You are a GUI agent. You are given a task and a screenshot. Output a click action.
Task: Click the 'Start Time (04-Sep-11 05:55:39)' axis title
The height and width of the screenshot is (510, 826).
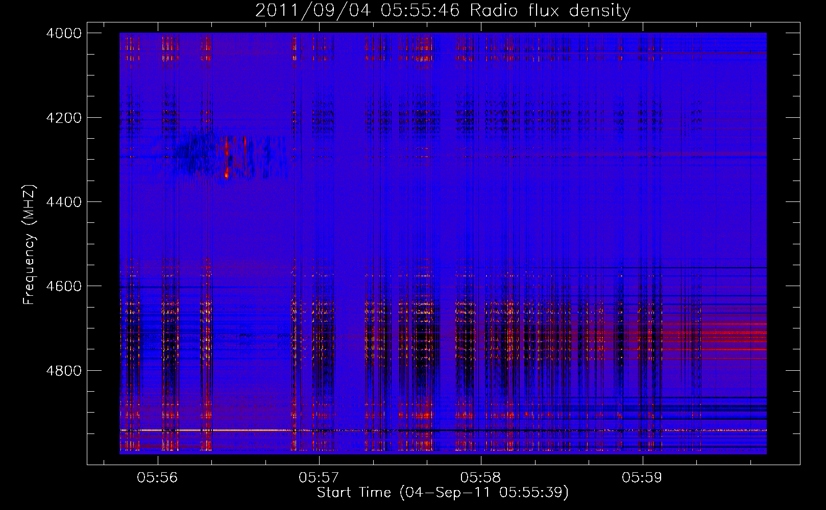point(443,493)
